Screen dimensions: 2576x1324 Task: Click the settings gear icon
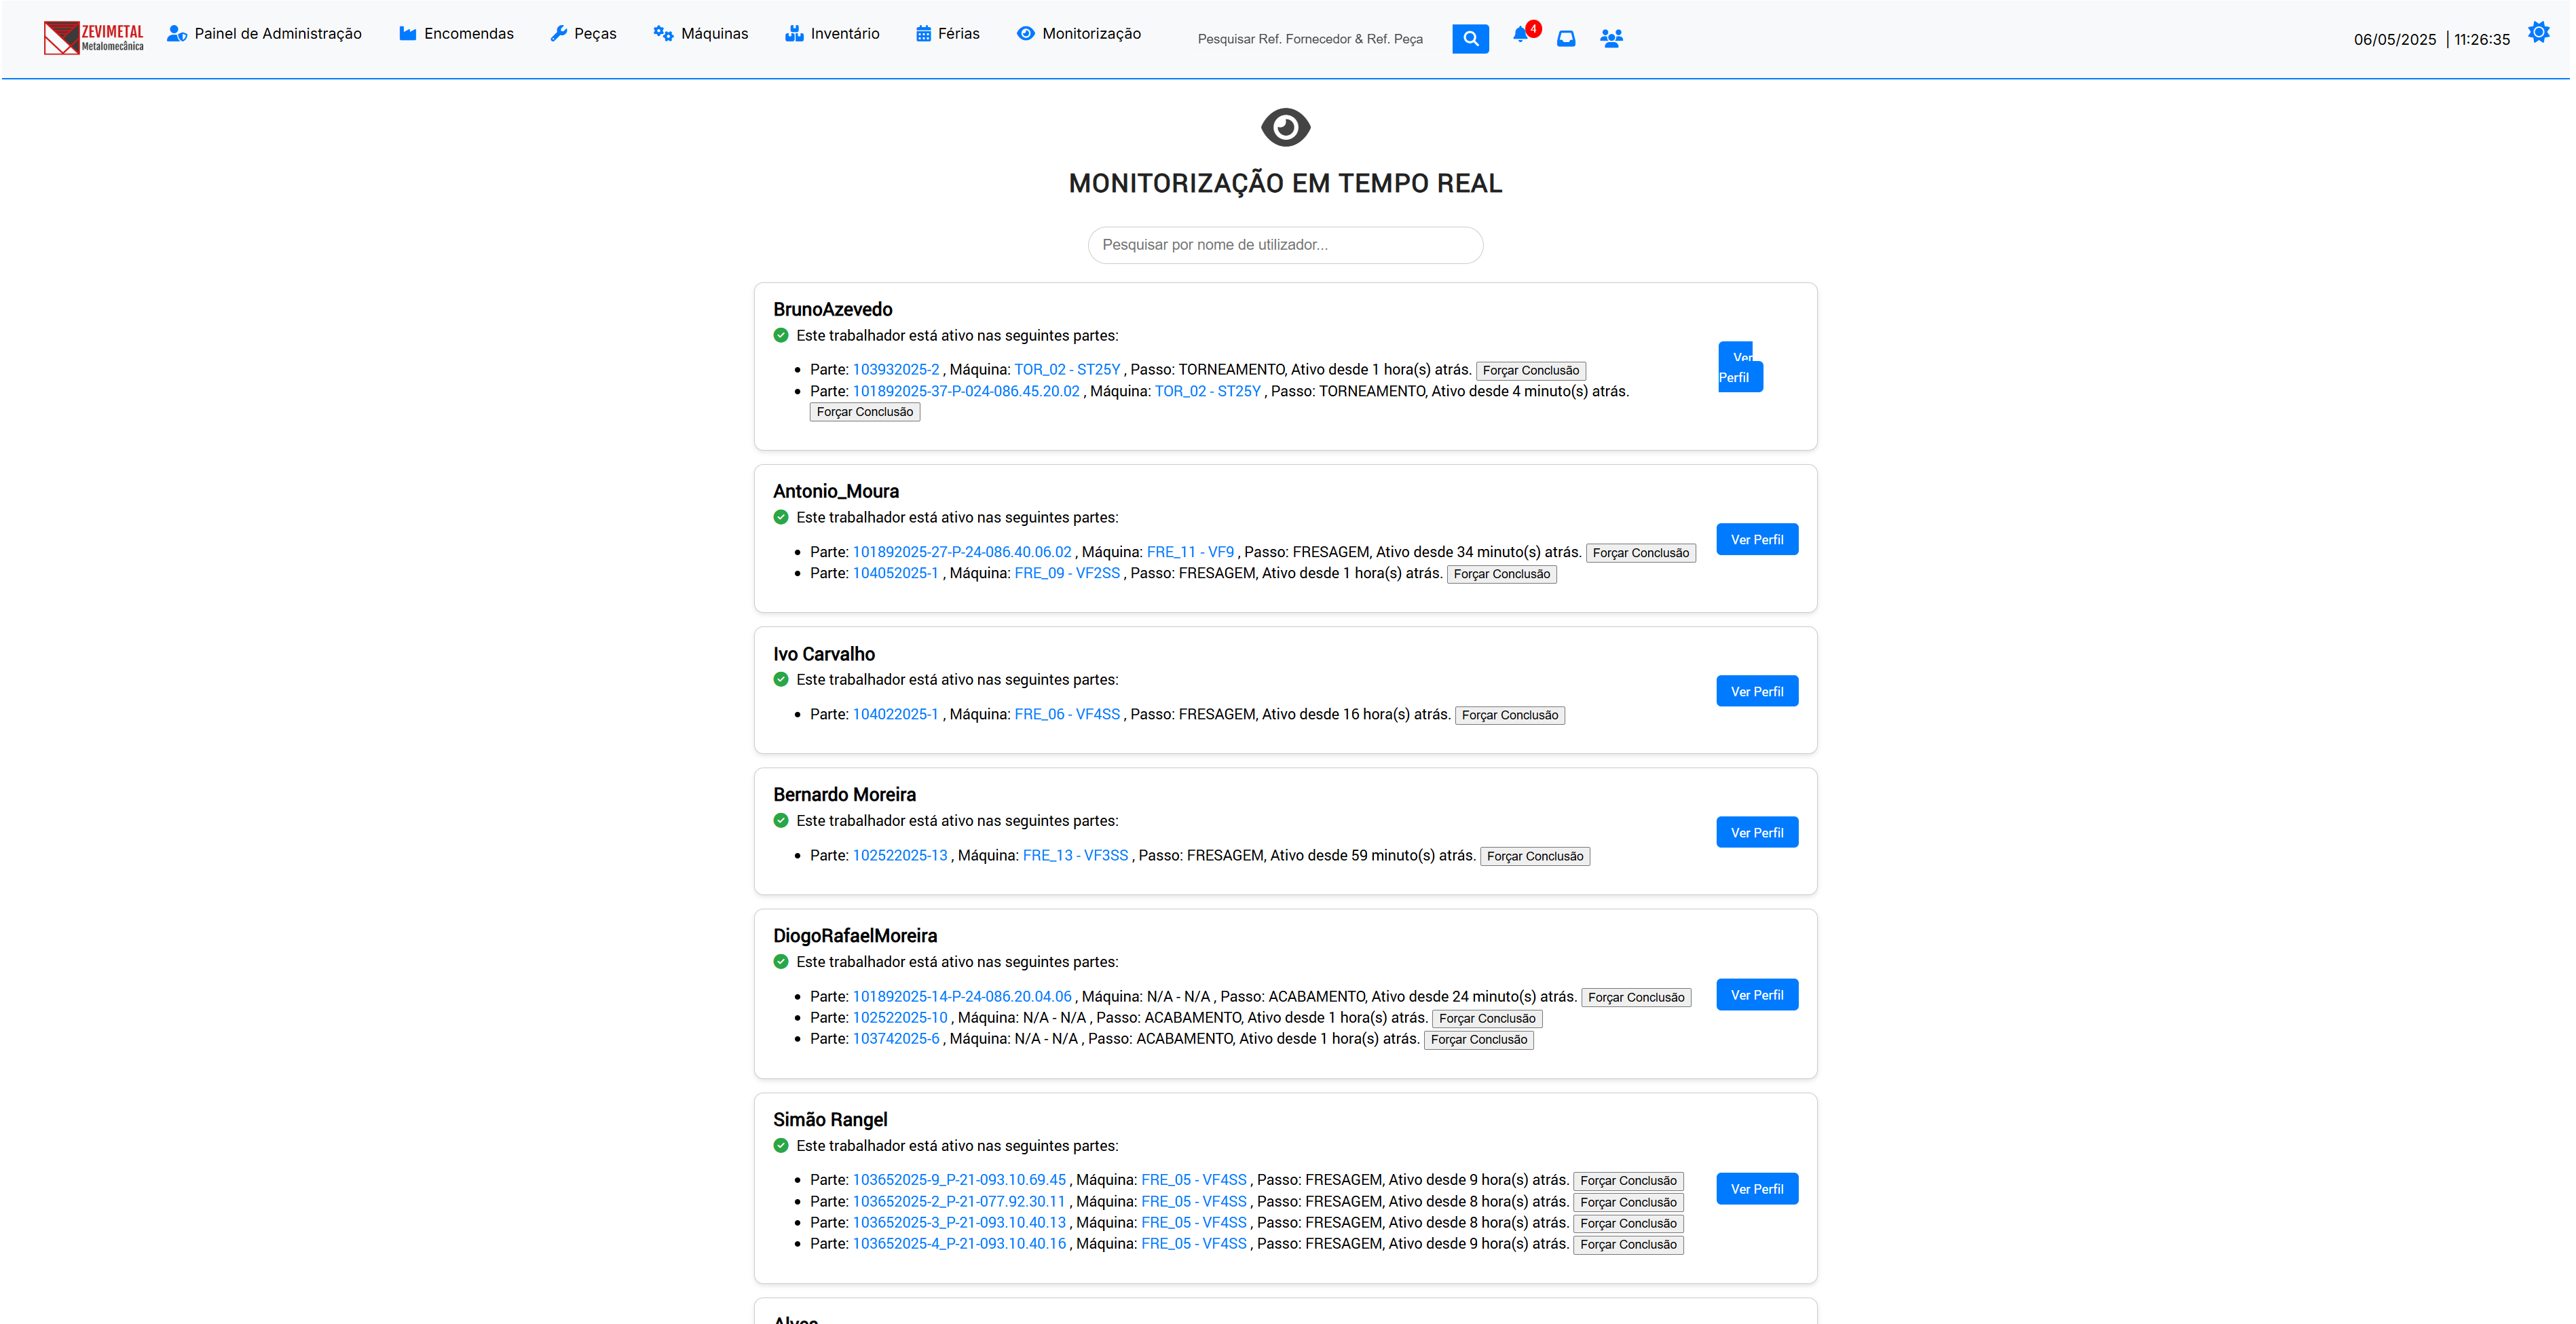point(2538,33)
